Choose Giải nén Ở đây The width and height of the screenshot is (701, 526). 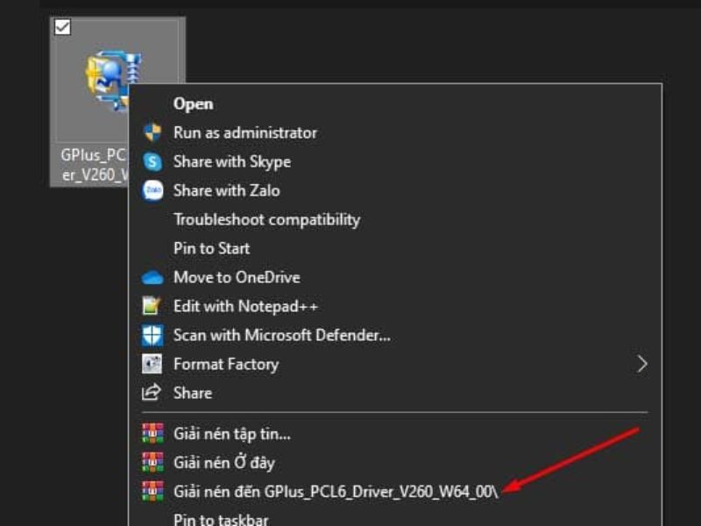(224, 463)
